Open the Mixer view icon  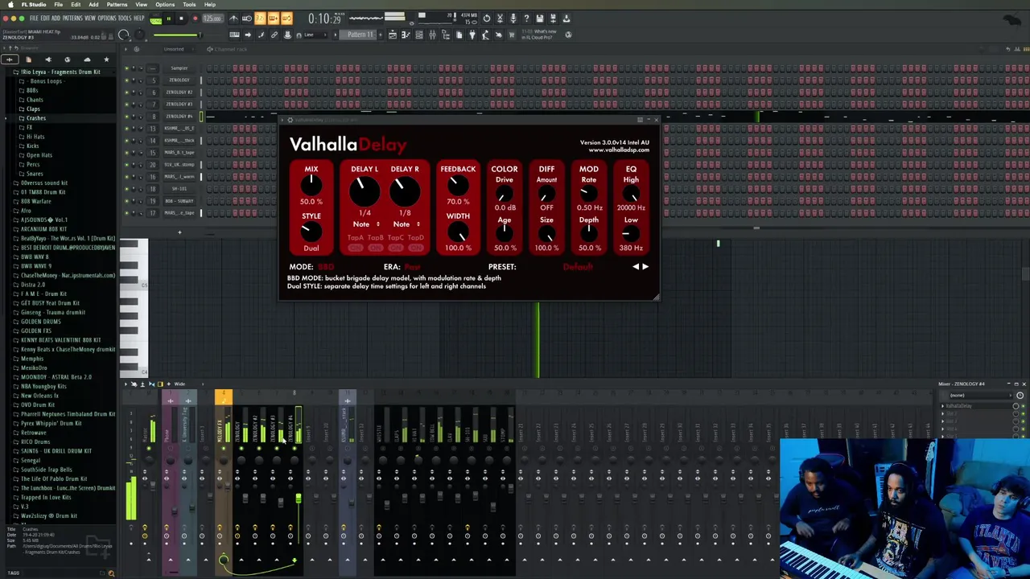pos(433,35)
